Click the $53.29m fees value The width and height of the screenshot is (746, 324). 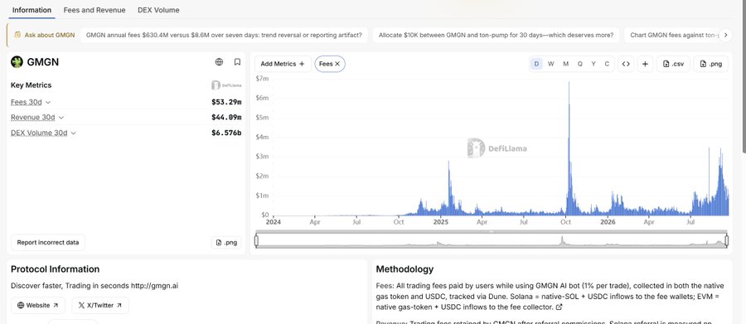click(226, 102)
